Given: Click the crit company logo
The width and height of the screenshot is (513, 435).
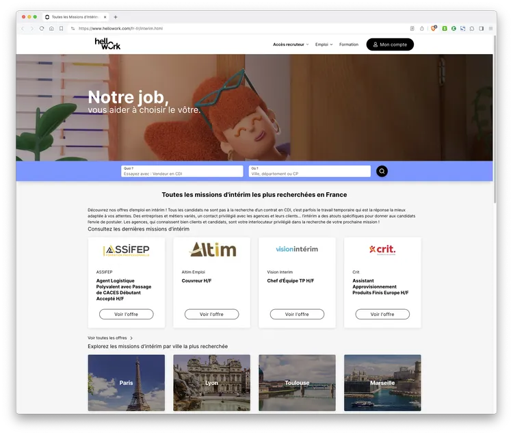Looking at the screenshot, I should click(382, 250).
